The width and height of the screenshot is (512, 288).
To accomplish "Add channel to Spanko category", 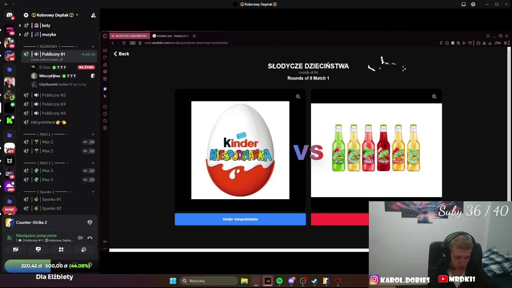I will coord(93,192).
